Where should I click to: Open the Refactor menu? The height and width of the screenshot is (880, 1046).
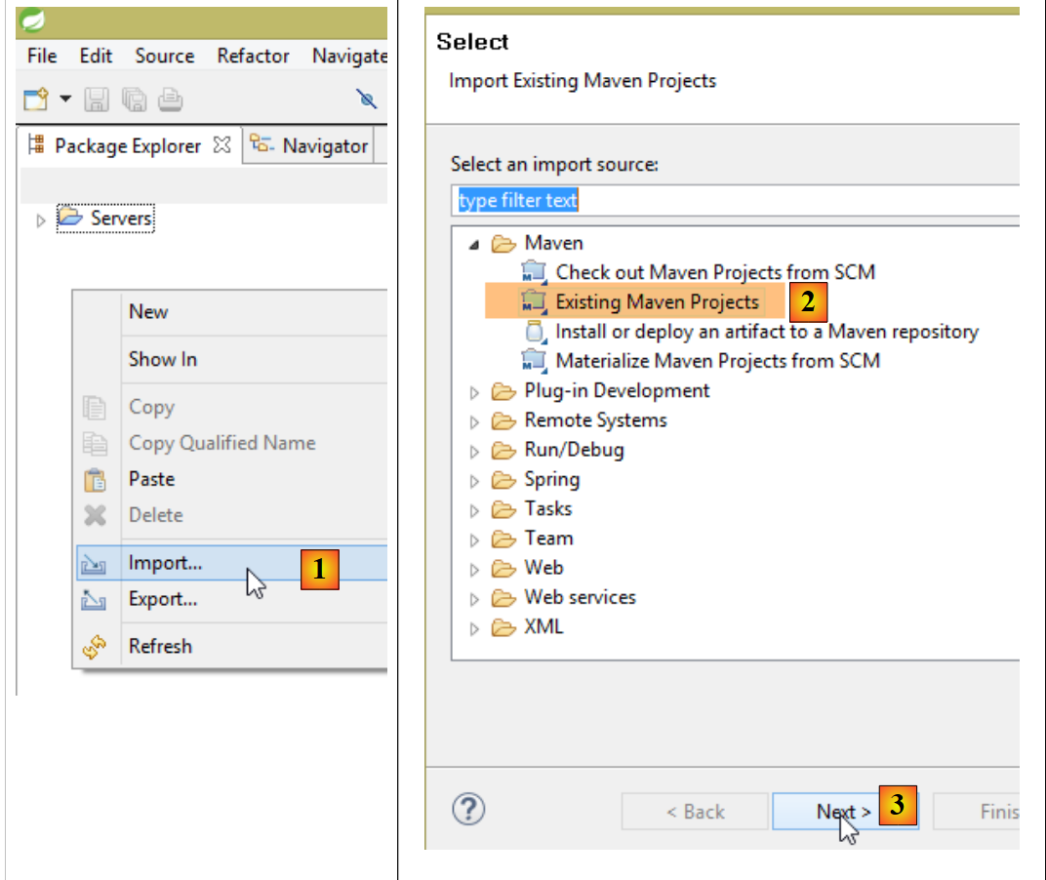tap(253, 56)
